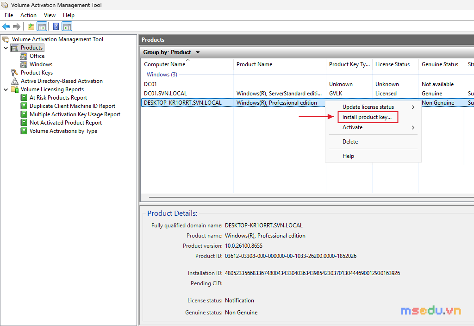The width and height of the screenshot is (474, 326).
Task: Click the Product Keys key icon
Action: coord(14,73)
